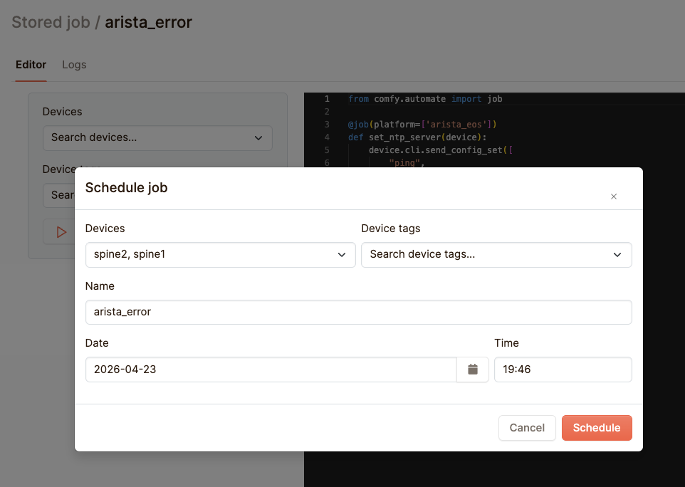Click the orange Schedule button

596,428
